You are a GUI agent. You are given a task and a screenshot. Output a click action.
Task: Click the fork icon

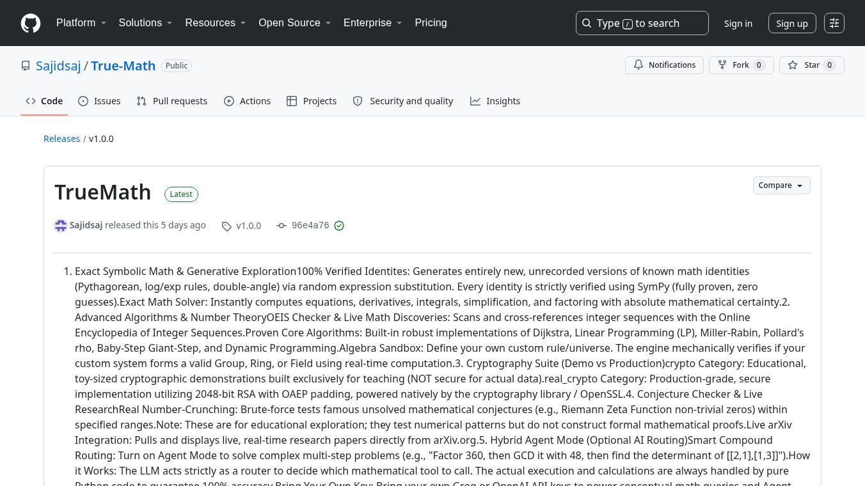click(x=722, y=65)
